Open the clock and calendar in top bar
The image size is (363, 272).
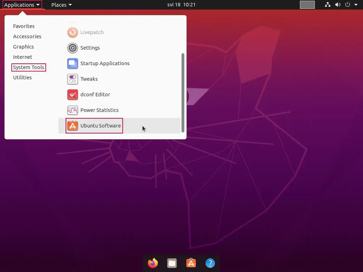(x=181, y=5)
